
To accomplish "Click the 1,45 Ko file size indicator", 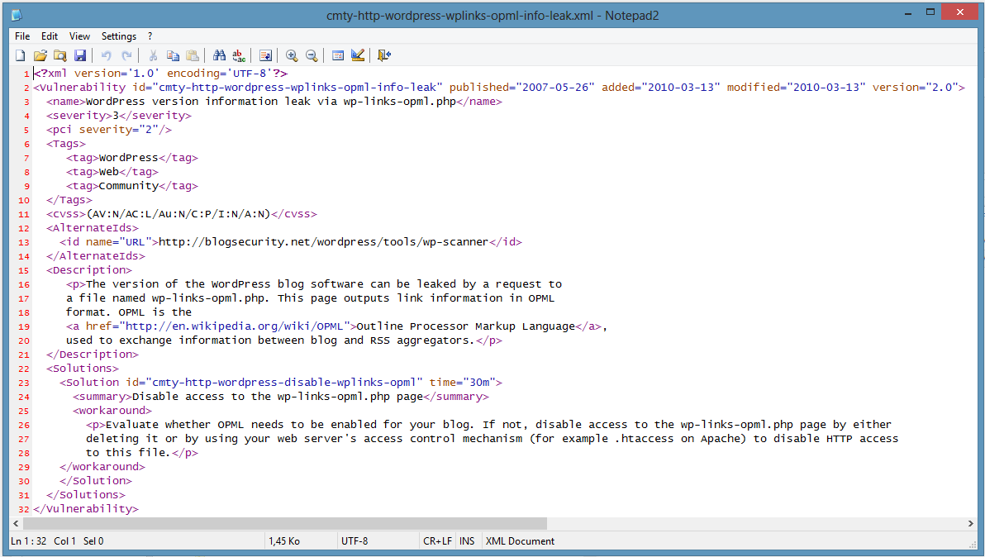I will [284, 540].
